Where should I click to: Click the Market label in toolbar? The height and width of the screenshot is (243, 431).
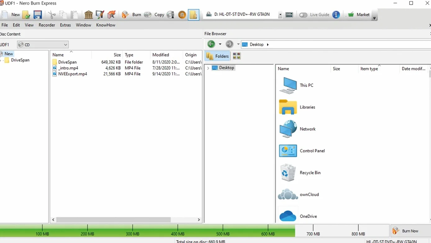tap(363, 15)
